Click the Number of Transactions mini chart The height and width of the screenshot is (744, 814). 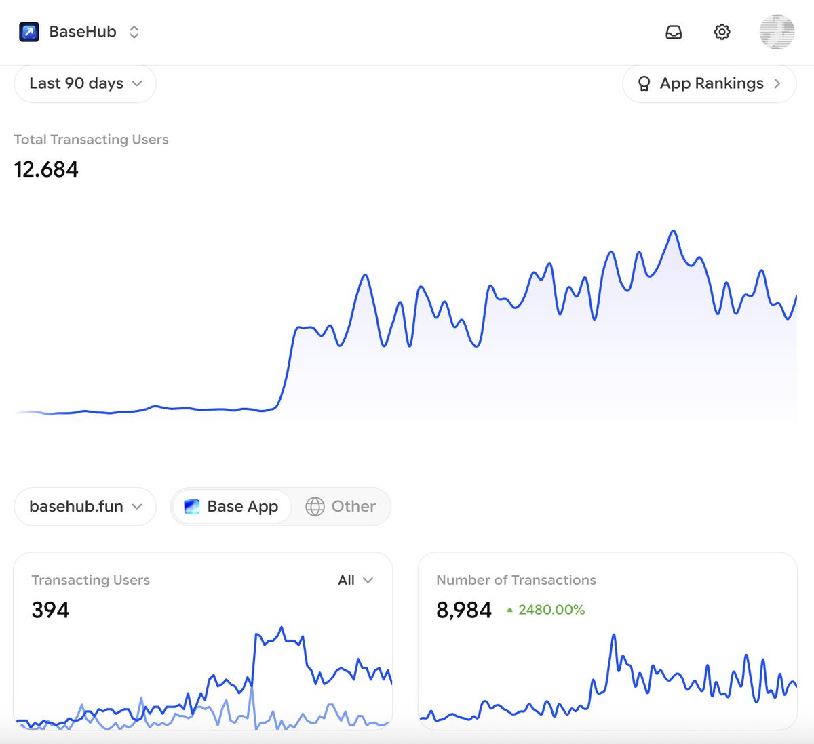pos(608,678)
